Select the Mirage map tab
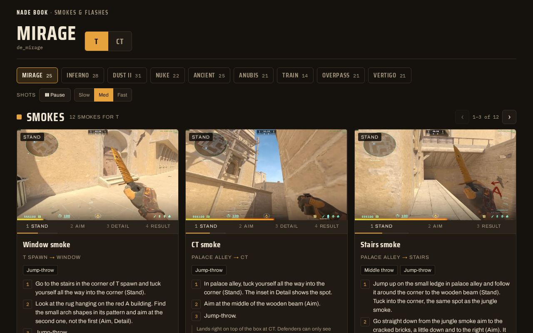533x333 pixels. tap(37, 75)
